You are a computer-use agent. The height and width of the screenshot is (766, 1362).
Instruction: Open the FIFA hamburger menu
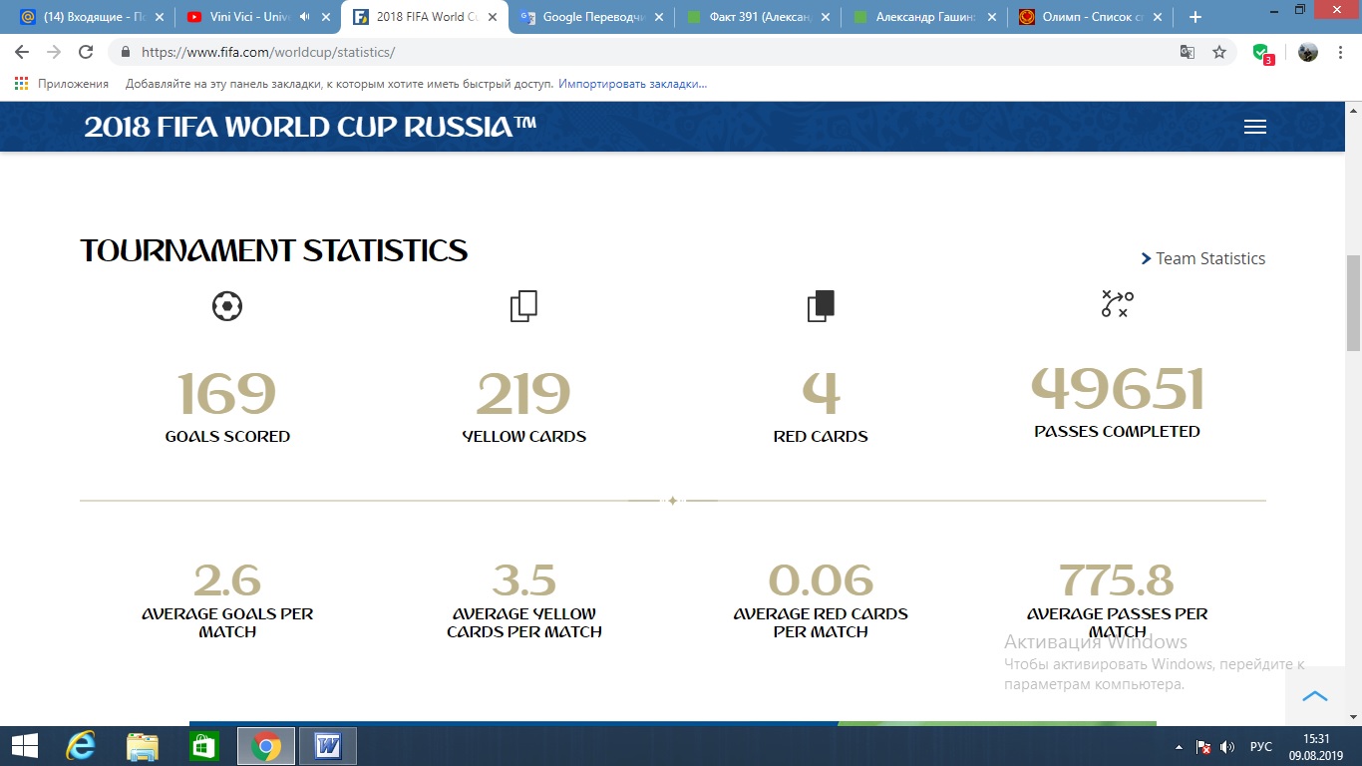pyautogui.click(x=1255, y=127)
